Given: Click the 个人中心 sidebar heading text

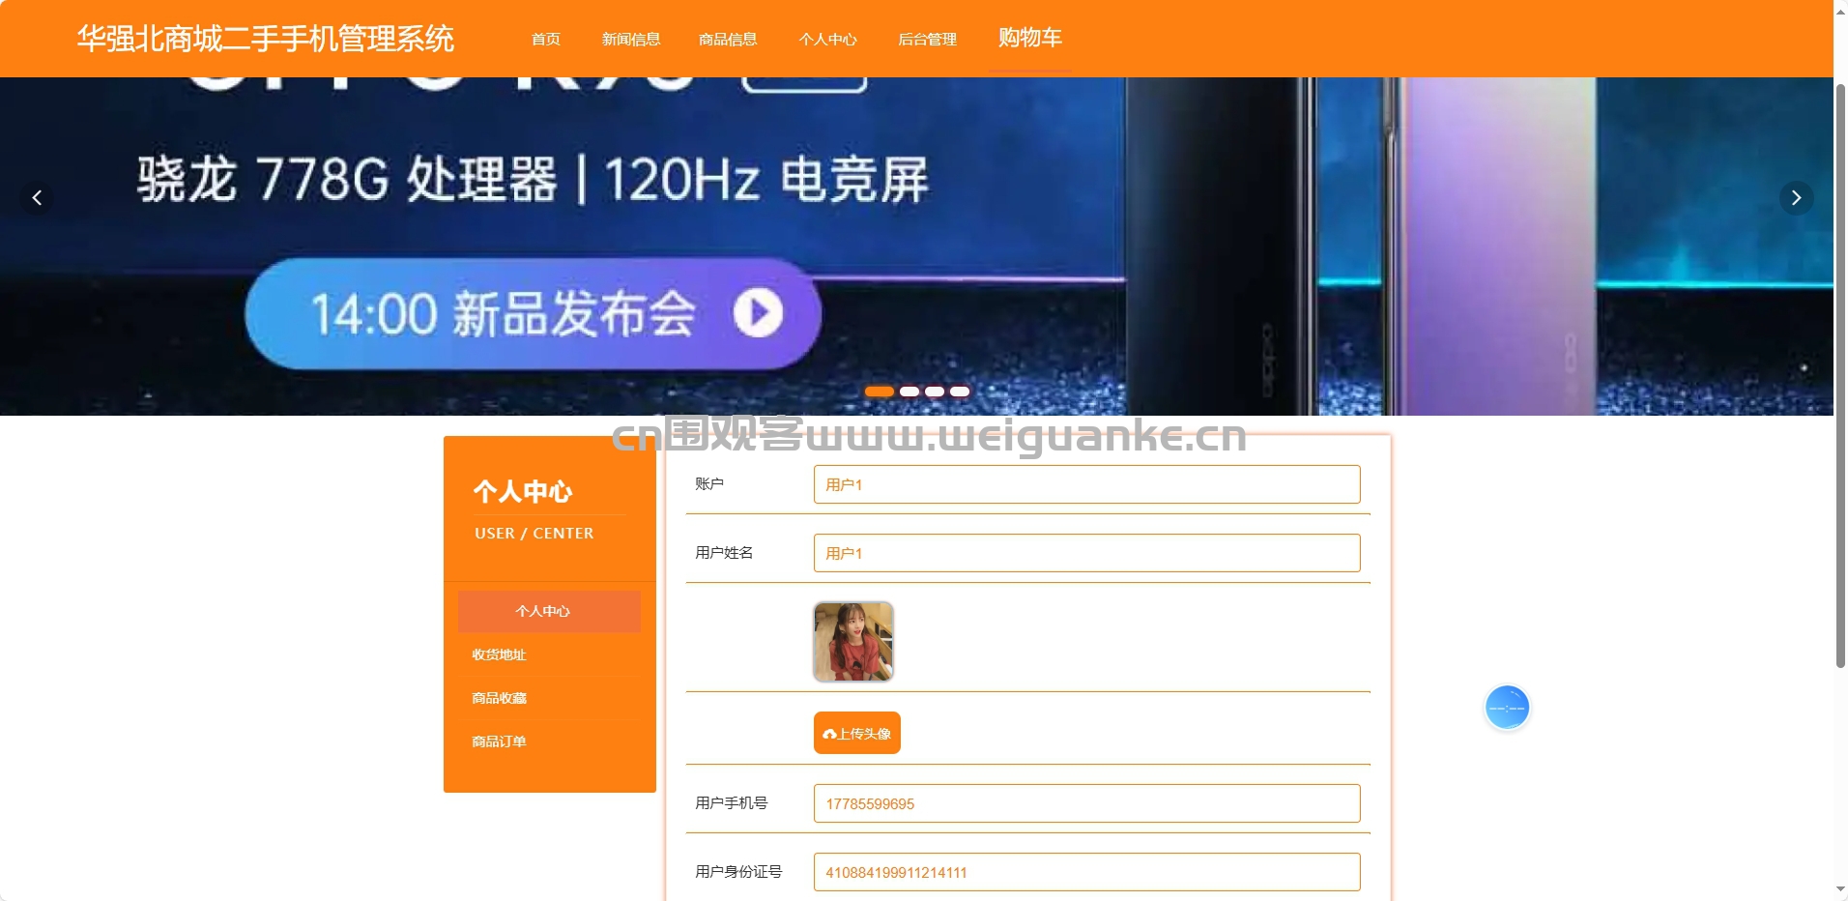Looking at the screenshot, I should point(523,492).
